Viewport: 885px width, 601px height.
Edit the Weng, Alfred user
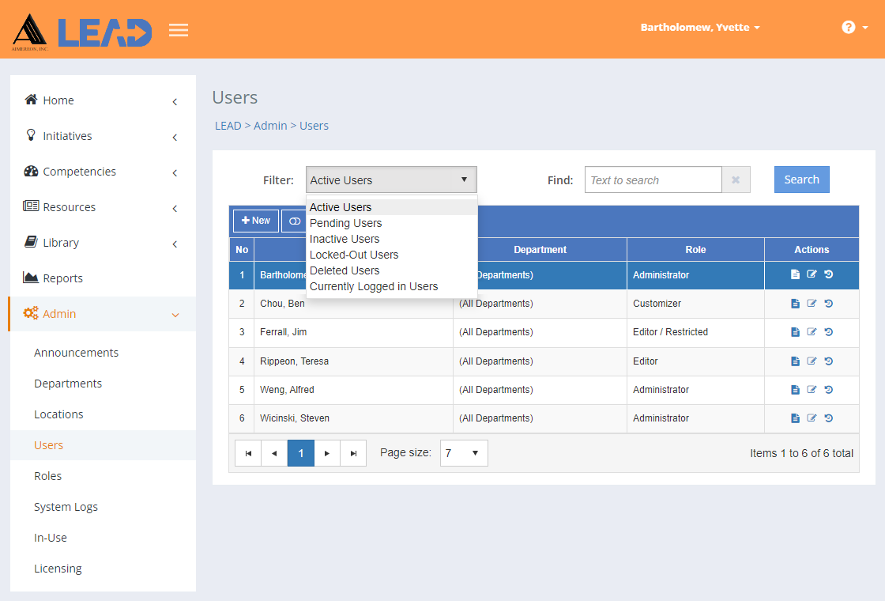tap(812, 389)
